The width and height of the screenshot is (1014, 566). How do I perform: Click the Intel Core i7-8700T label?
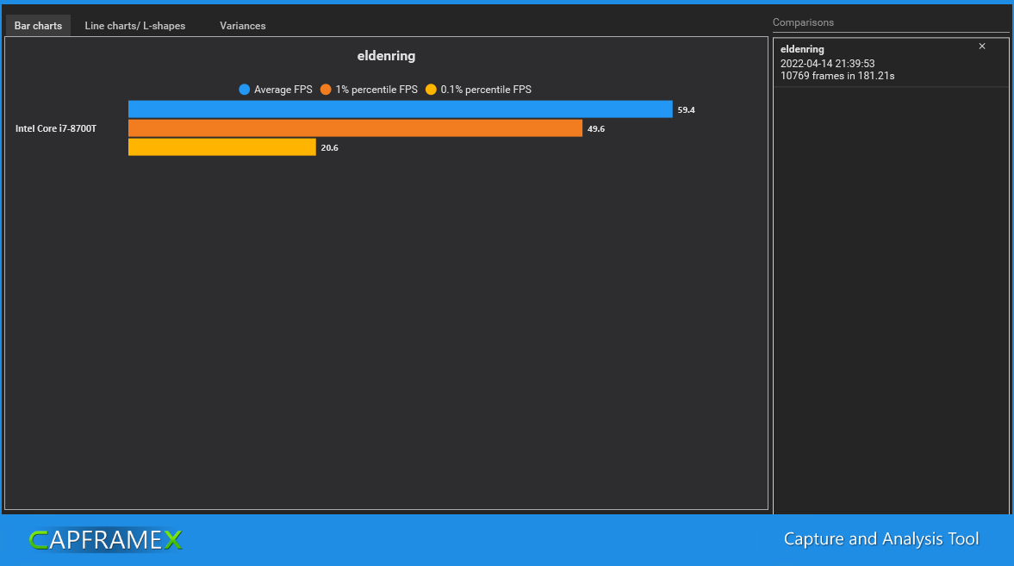click(x=56, y=128)
